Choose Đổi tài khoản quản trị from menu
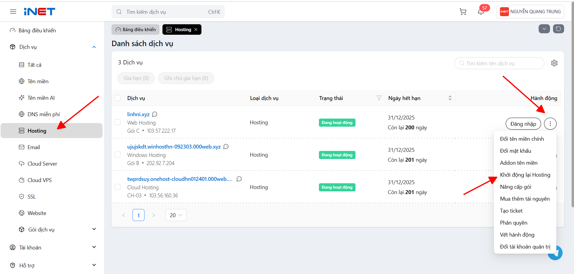The width and height of the screenshot is (574, 274). click(x=525, y=247)
